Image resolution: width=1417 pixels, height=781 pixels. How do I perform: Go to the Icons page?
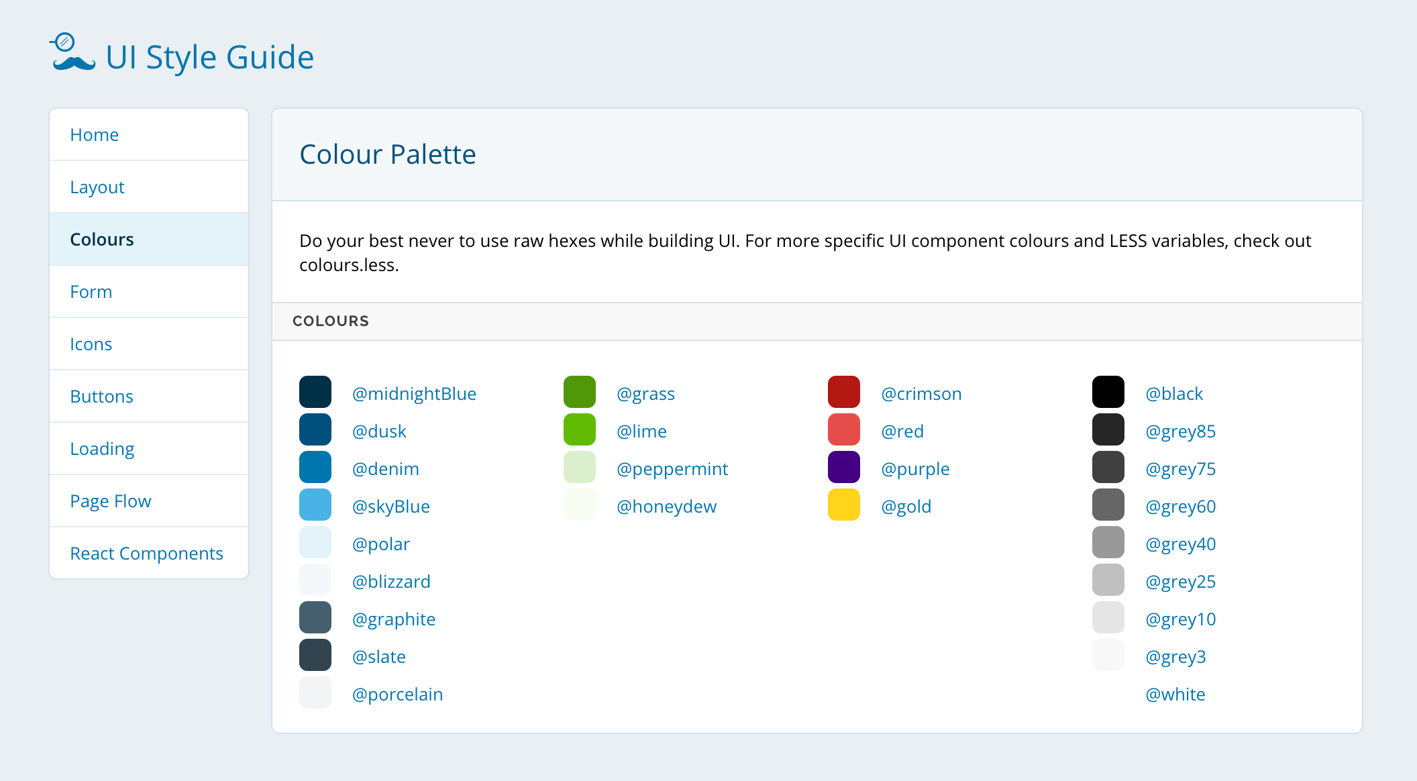(91, 344)
